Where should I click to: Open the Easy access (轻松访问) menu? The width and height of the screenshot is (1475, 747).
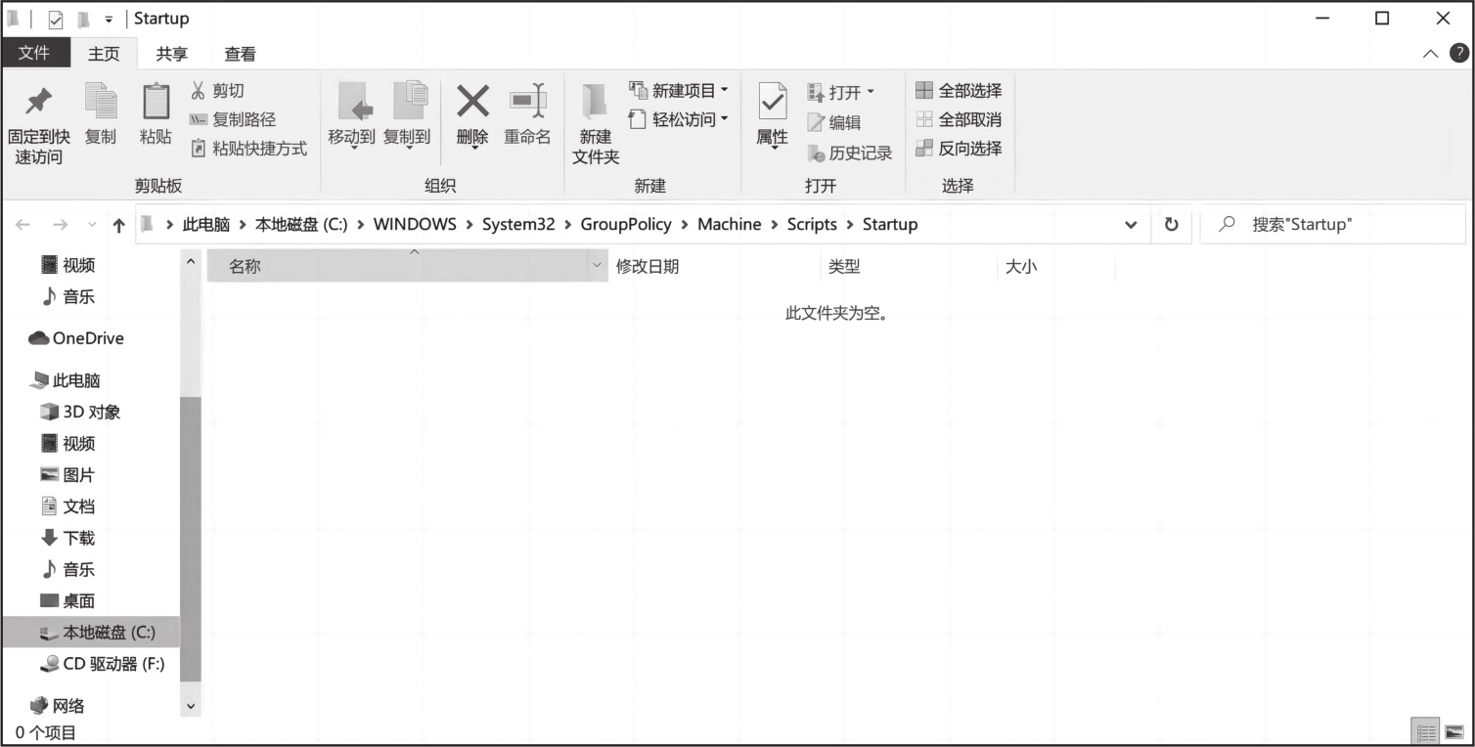tap(679, 119)
